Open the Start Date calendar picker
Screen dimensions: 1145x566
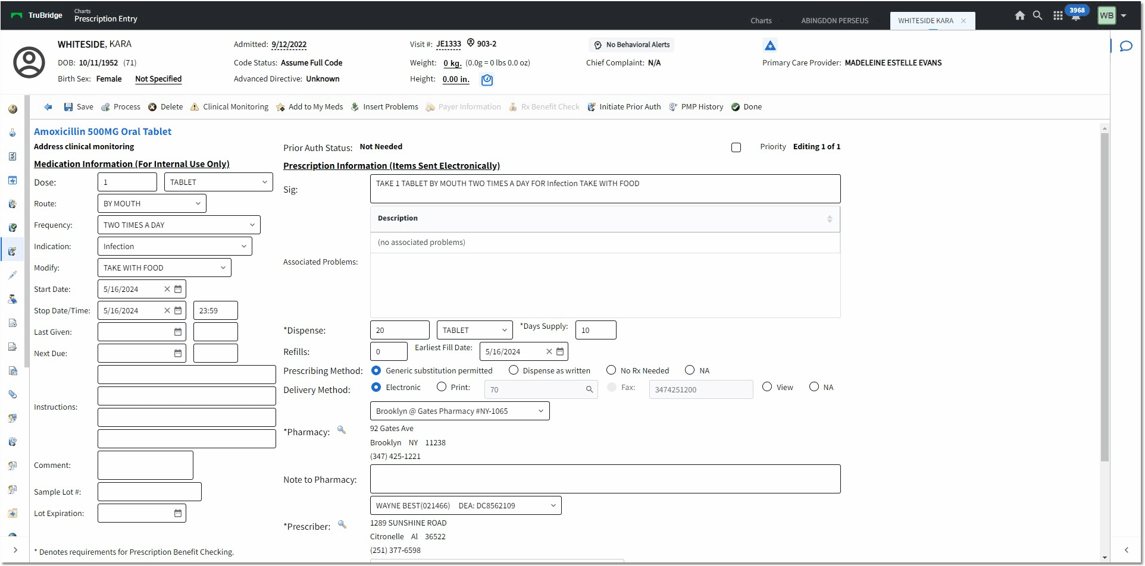pos(178,289)
